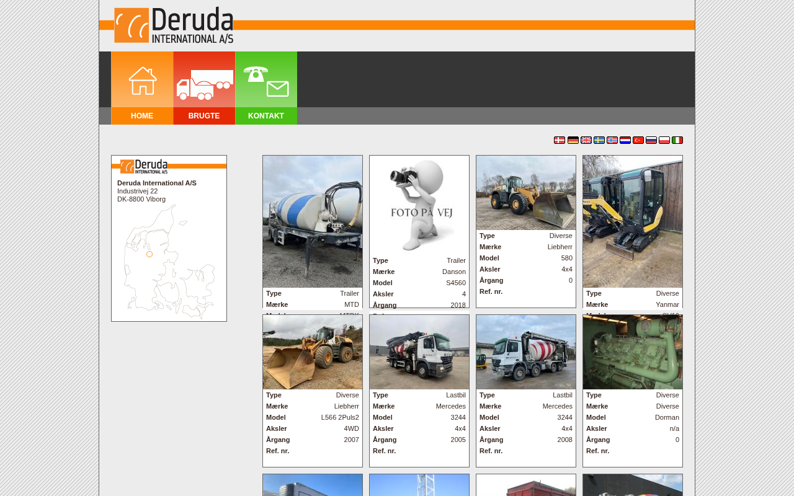Click the small Deruda logo in sidebar
The width and height of the screenshot is (794, 496).
144,166
